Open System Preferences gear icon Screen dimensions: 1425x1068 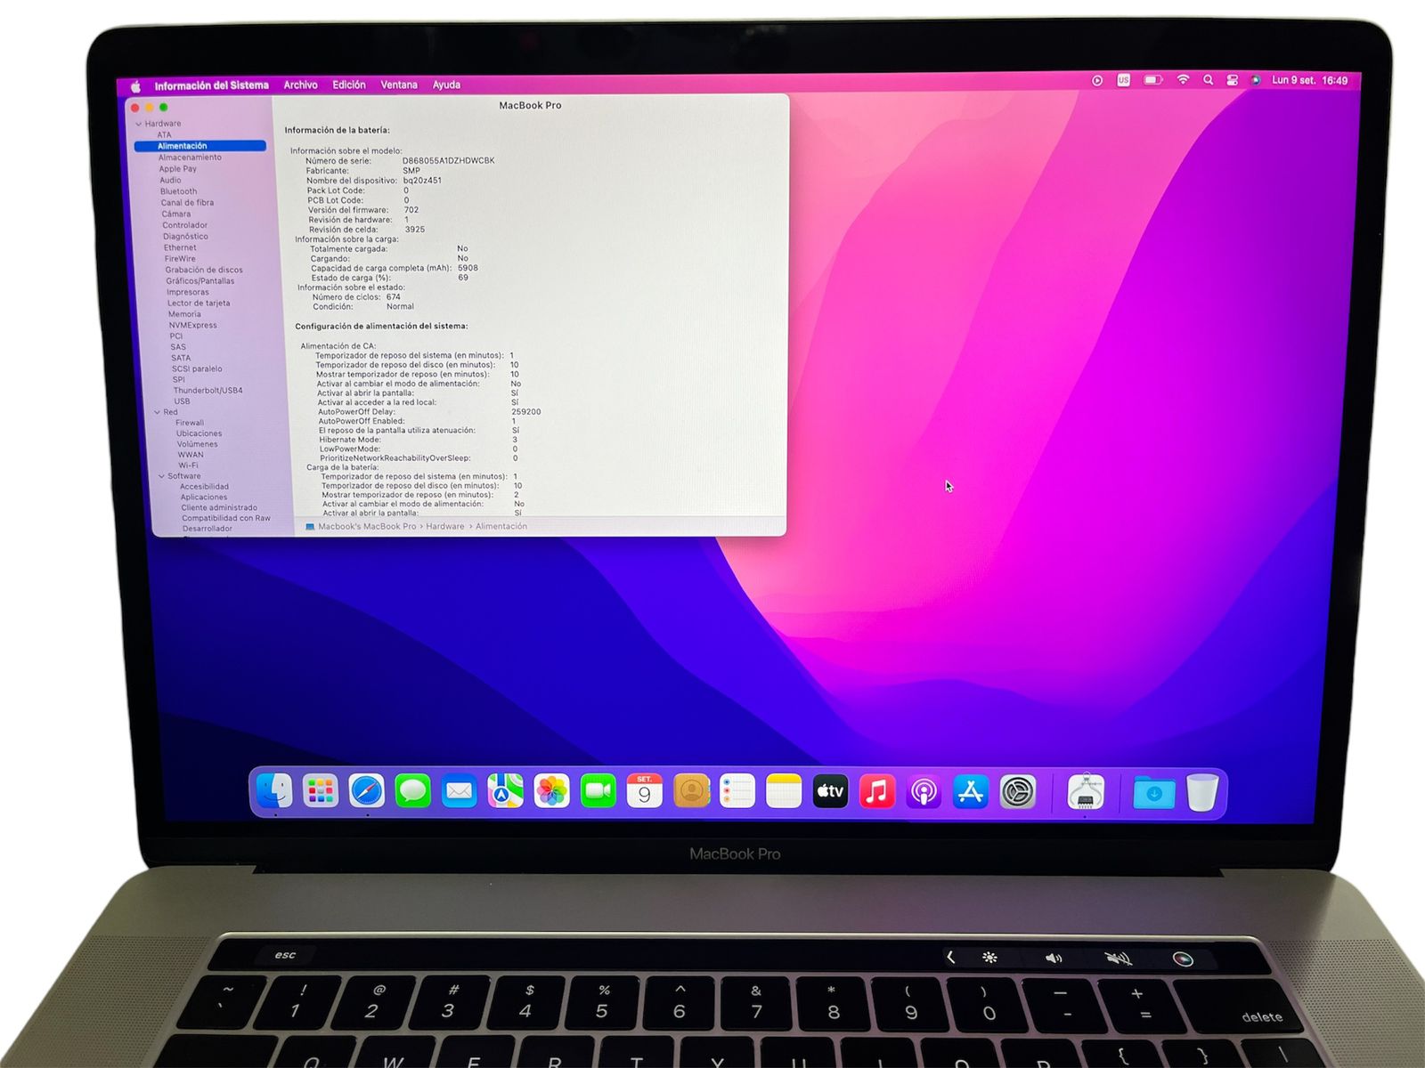click(x=1017, y=791)
